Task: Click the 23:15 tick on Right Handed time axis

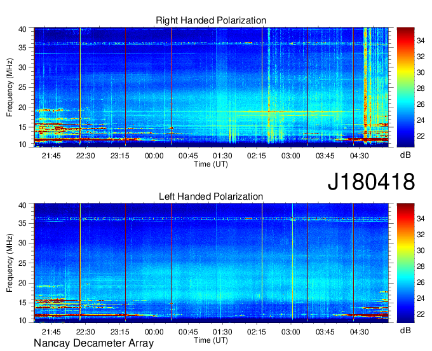Action: pos(120,156)
